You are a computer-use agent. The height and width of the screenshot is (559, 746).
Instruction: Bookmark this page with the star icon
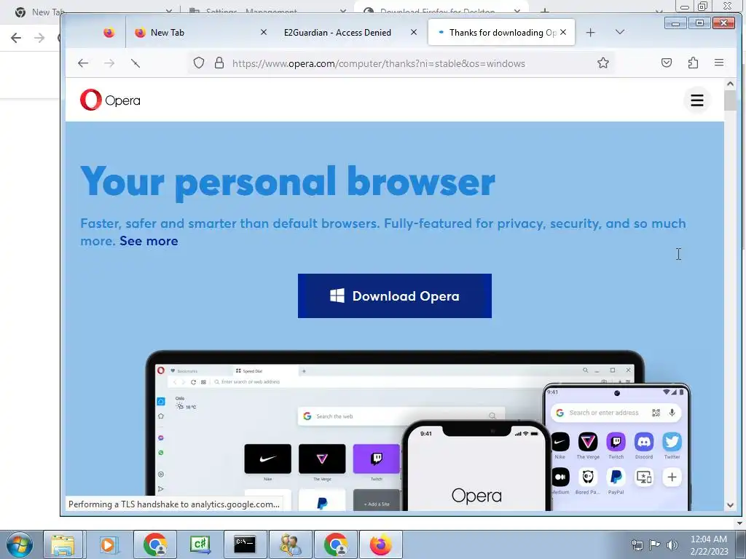pos(602,63)
